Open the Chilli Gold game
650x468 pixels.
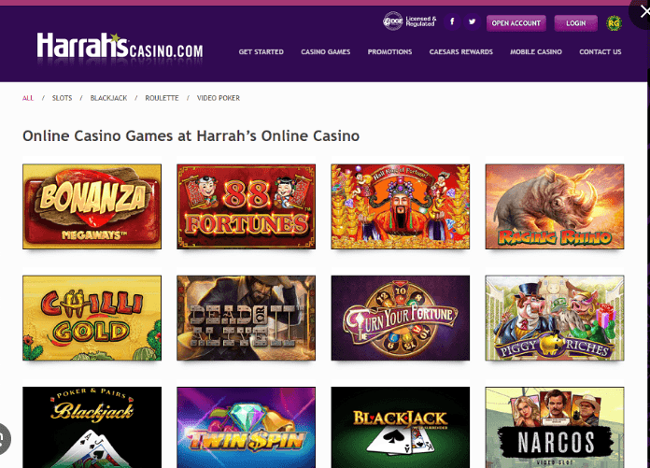[x=92, y=318]
